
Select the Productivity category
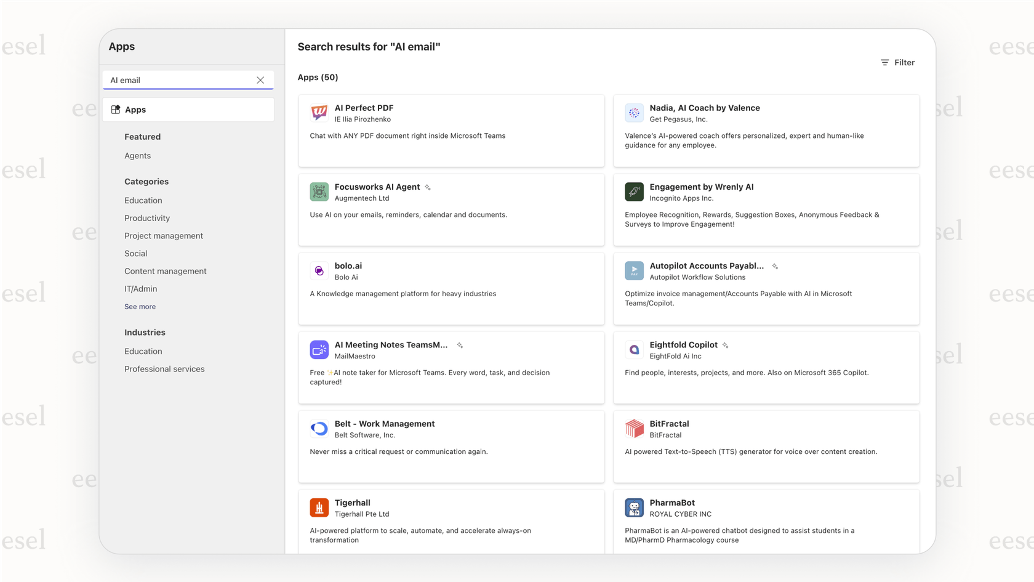coord(147,218)
